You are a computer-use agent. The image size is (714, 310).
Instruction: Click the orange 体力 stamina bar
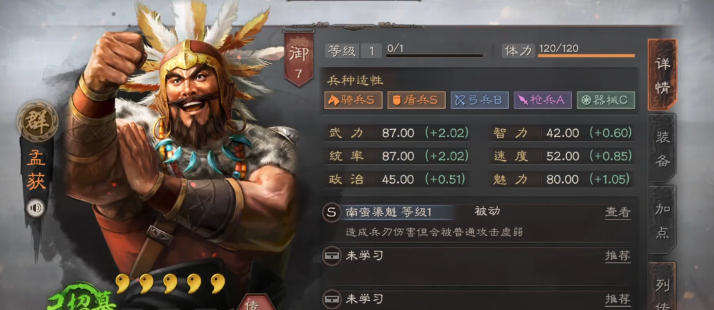click(586, 56)
